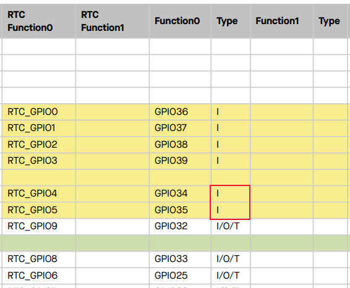This screenshot has height=288, width=350.
Task: Select the RTC Function1 column header
Action: click(113, 21)
